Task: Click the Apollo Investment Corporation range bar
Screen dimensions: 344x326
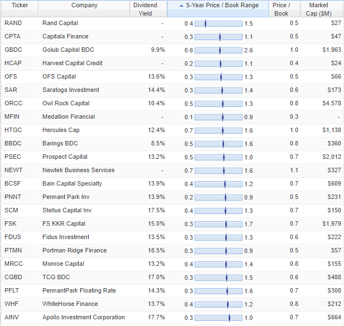Action: (x=219, y=318)
